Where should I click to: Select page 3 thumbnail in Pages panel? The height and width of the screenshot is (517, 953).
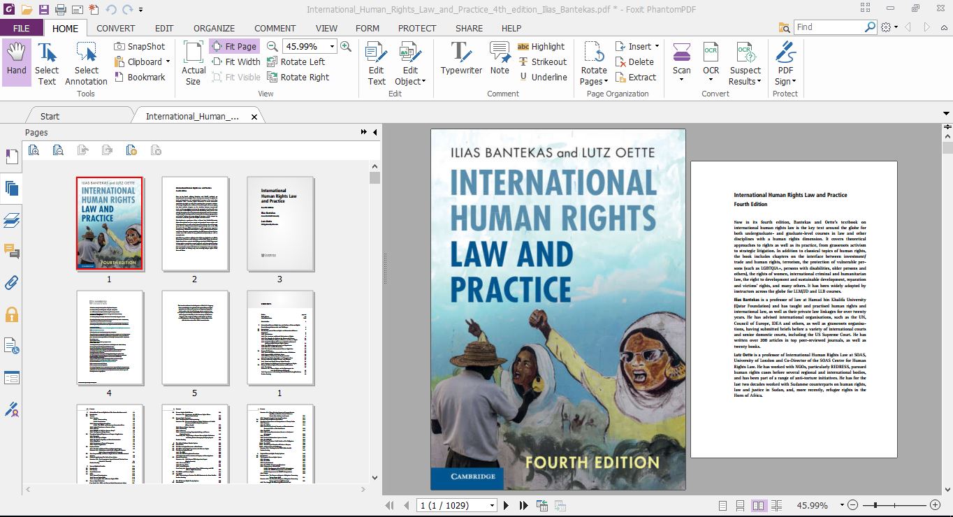pos(280,224)
